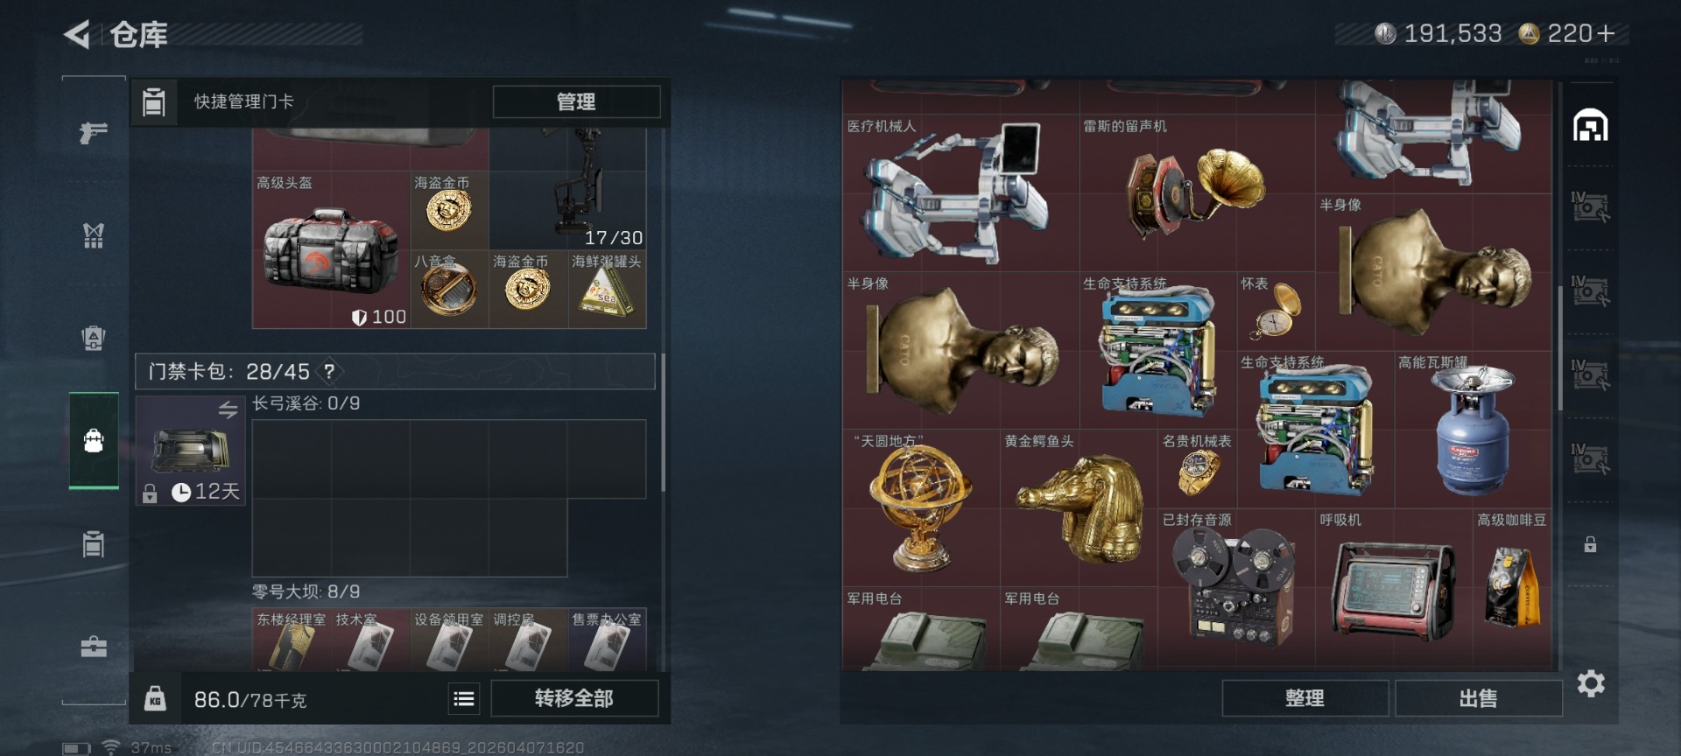Click the weight lock icon
Image resolution: width=1681 pixels, height=756 pixels.
coord(155,698)
